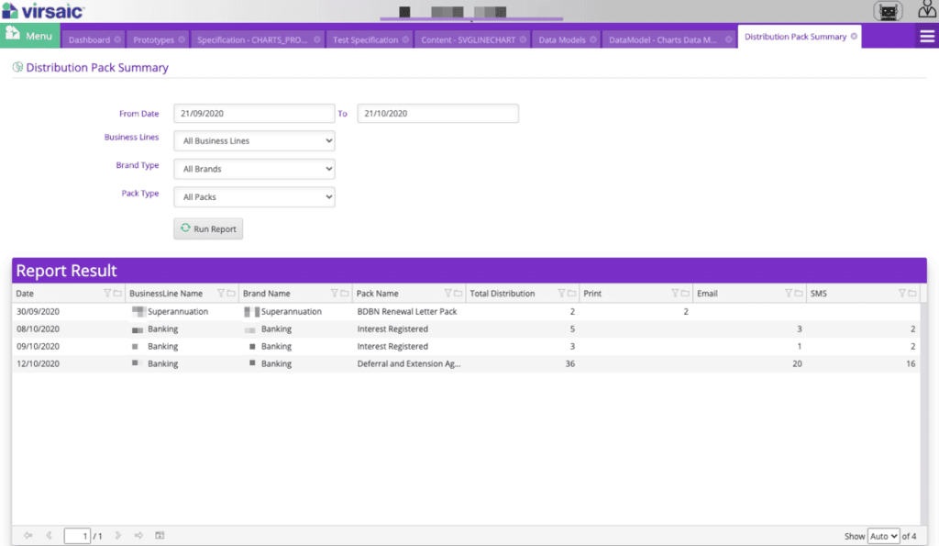Change the Show rows Auto dropdown
The height and width of the screenshot is (546, 939).
point(883,536)
